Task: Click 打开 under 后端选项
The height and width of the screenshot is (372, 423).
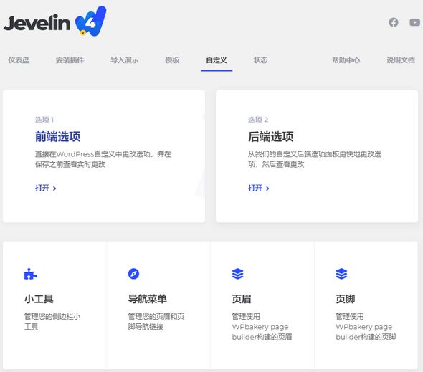Action: tap(255, 188)
